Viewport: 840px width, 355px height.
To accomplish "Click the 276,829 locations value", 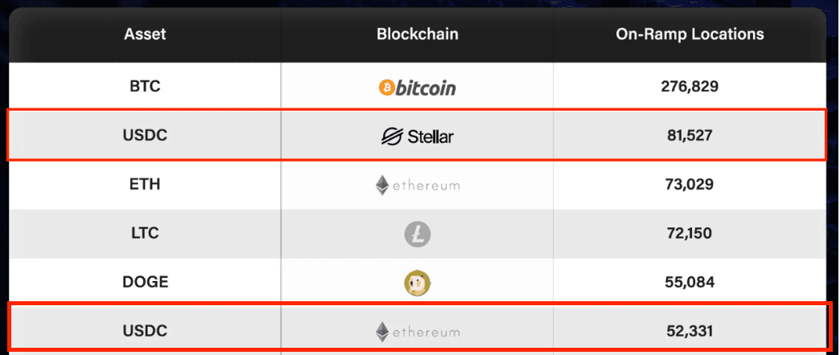I will coord(690,87).
